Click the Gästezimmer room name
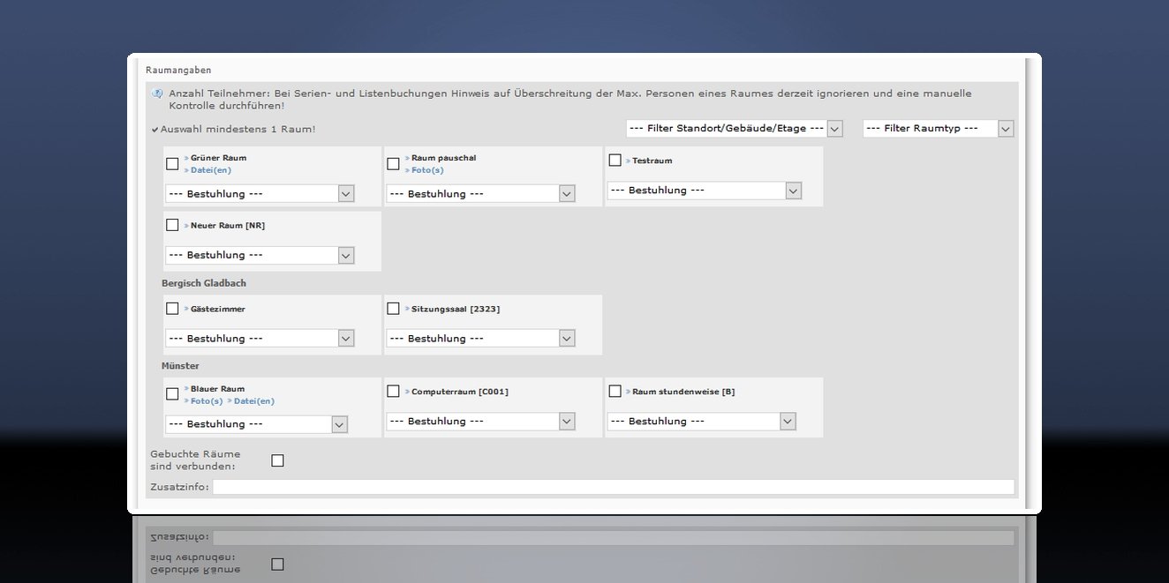1169x583 pixels. pyautogui.click(x=218, y=310)
